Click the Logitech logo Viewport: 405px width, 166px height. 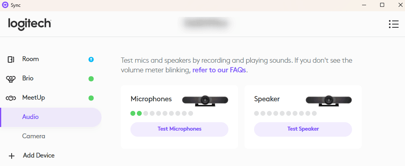coord(30,23)
